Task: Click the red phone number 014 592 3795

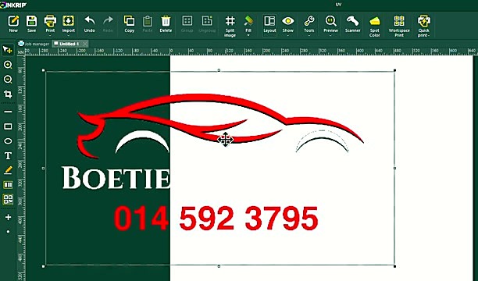Action: [216, 219]
